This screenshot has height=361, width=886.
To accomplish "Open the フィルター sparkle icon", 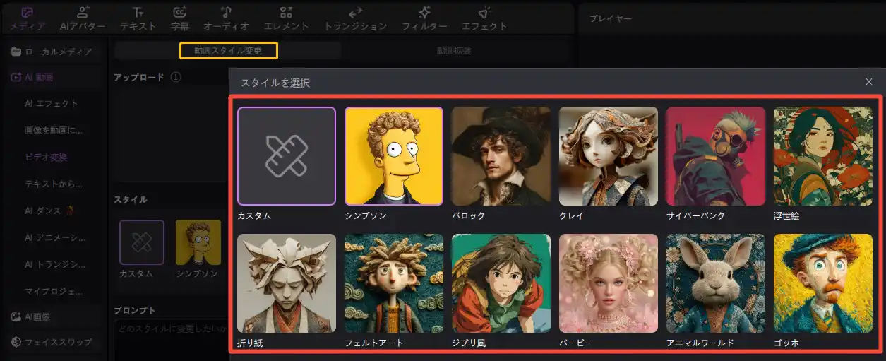I will point(424,13).
